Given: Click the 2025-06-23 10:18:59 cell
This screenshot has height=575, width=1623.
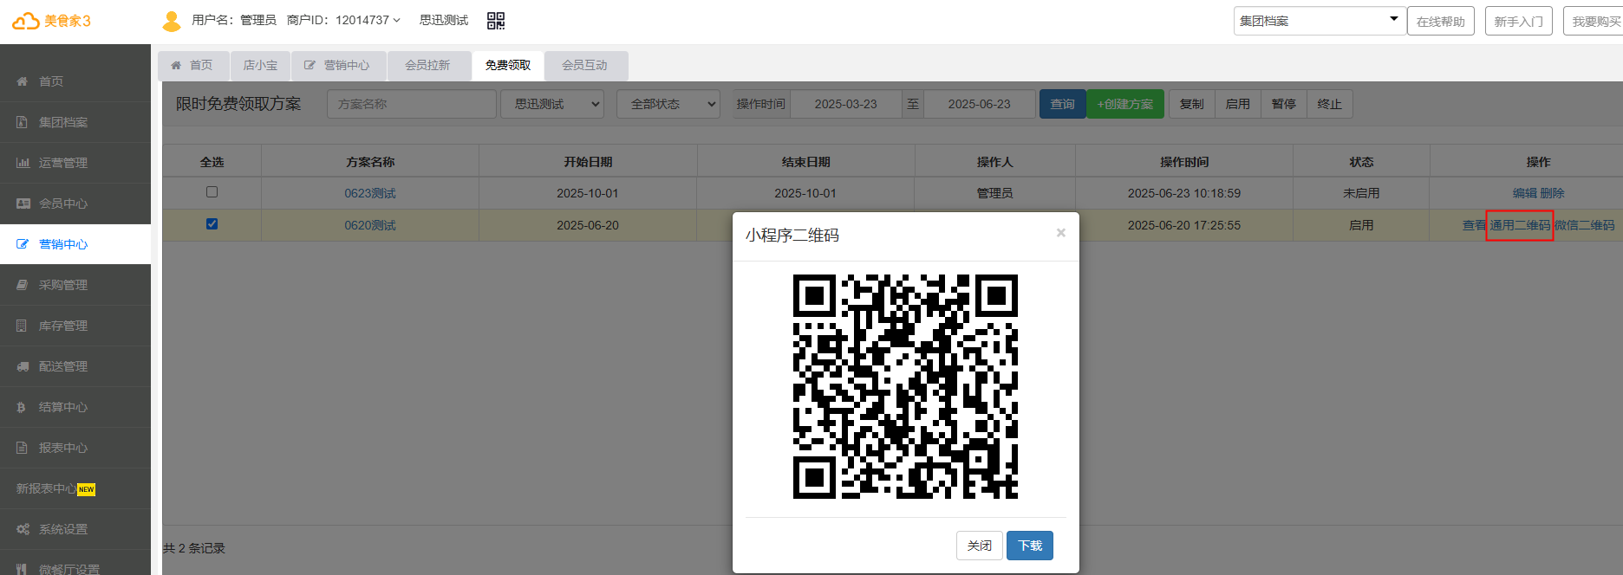Looking at the screenshot, I should (x=1184, y=193).
